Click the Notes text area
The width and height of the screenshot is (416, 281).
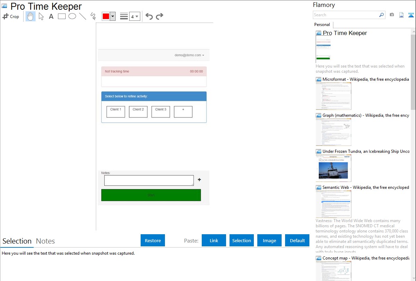149,181
